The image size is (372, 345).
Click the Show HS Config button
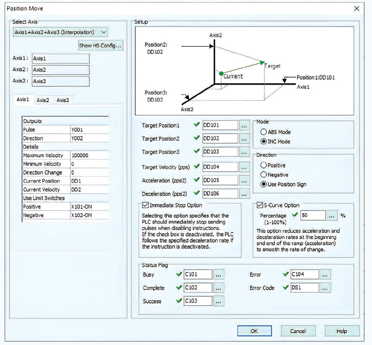coord(100,45)
